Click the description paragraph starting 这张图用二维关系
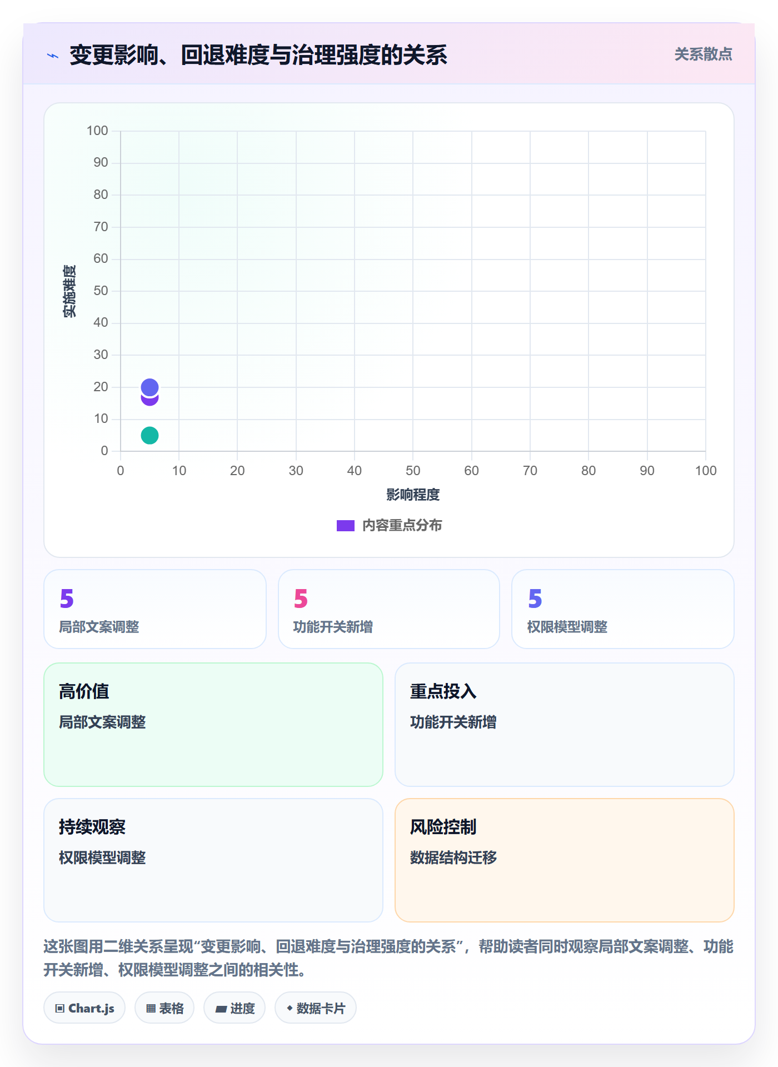This screenshot has width=778, height=1067. point(388,958)
